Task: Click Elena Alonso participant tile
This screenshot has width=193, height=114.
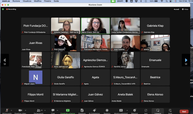Action: [155, 95]
